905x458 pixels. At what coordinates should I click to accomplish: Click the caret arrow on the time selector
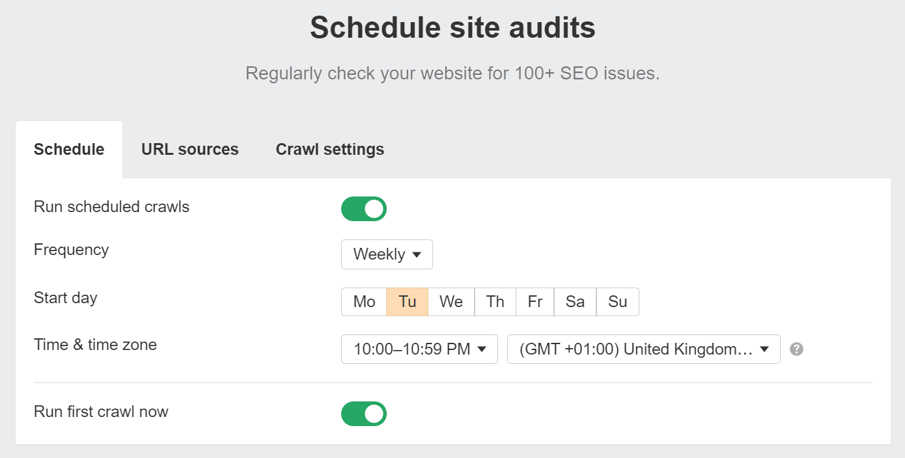click(x=482, y=349)
